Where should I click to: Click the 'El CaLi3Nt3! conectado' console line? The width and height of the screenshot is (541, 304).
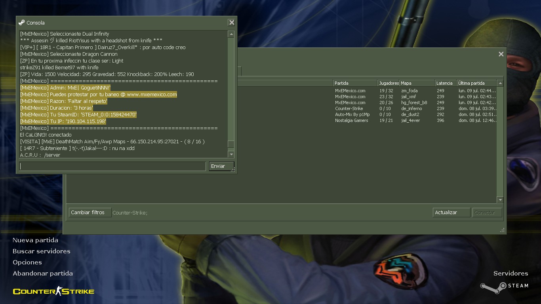46,135
